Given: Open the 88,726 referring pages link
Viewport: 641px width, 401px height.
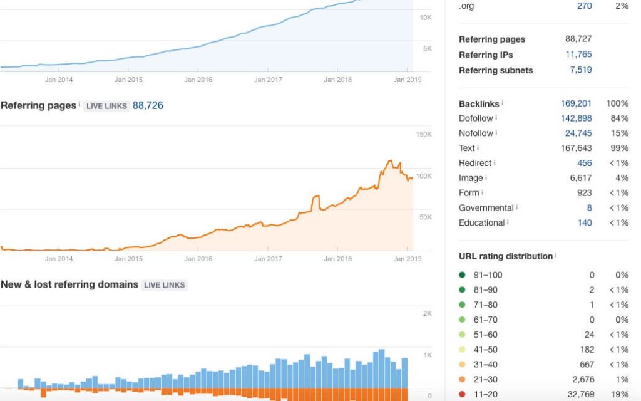Looking at the screenshot, I should pyautogui.click(x=148, y=105).
